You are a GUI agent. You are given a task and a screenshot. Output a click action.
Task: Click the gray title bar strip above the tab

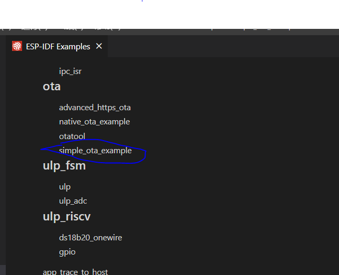pyautogui.click(x=169, y=32)
